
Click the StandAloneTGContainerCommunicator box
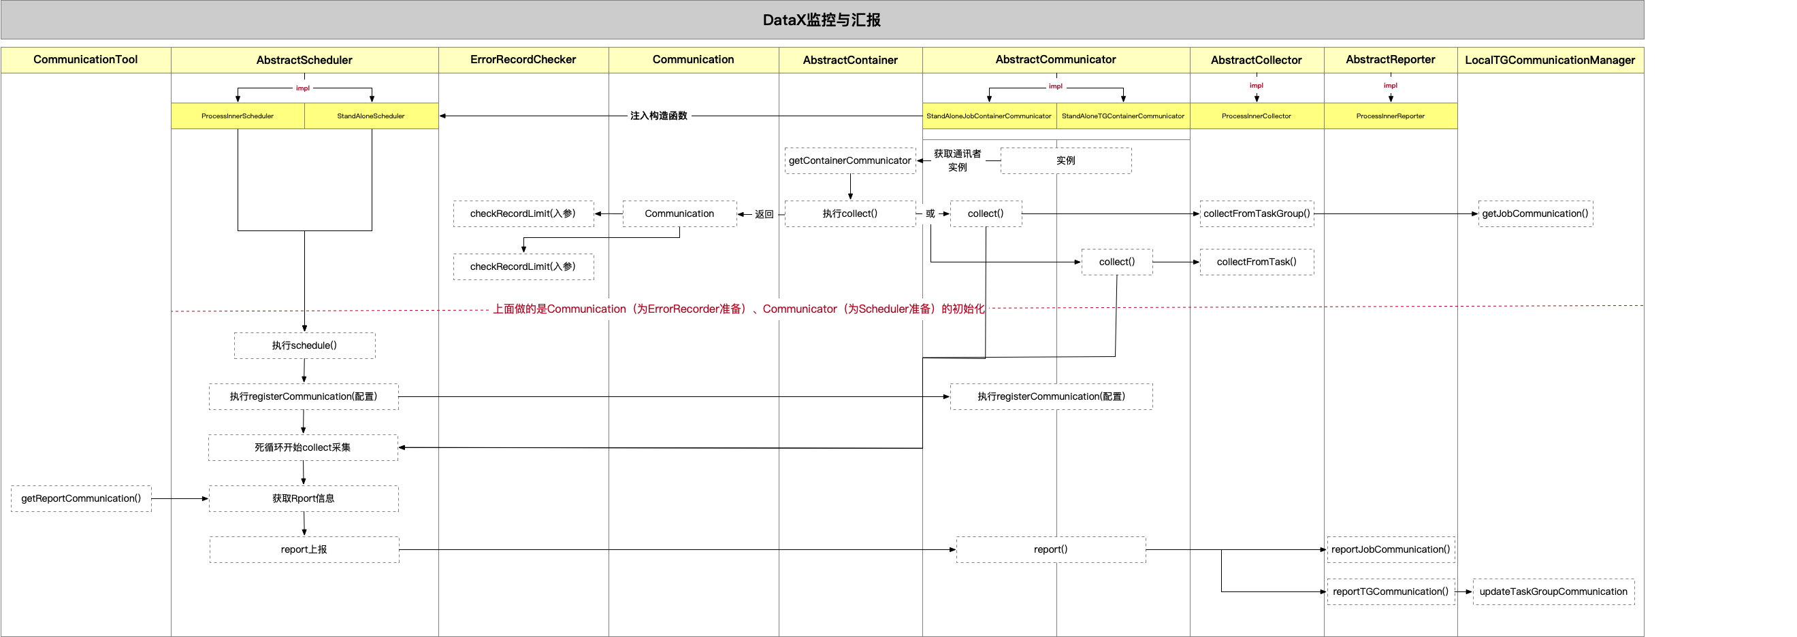(x=1123, y=116)
